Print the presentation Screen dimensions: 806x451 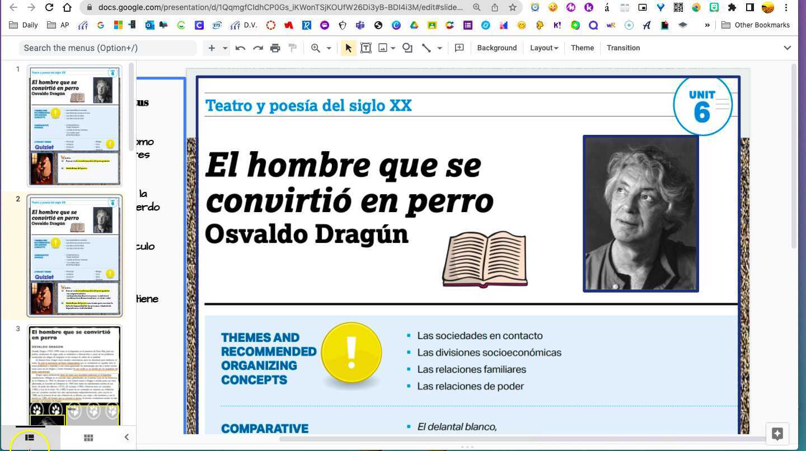pyautogui.click(x=275, y=48)
